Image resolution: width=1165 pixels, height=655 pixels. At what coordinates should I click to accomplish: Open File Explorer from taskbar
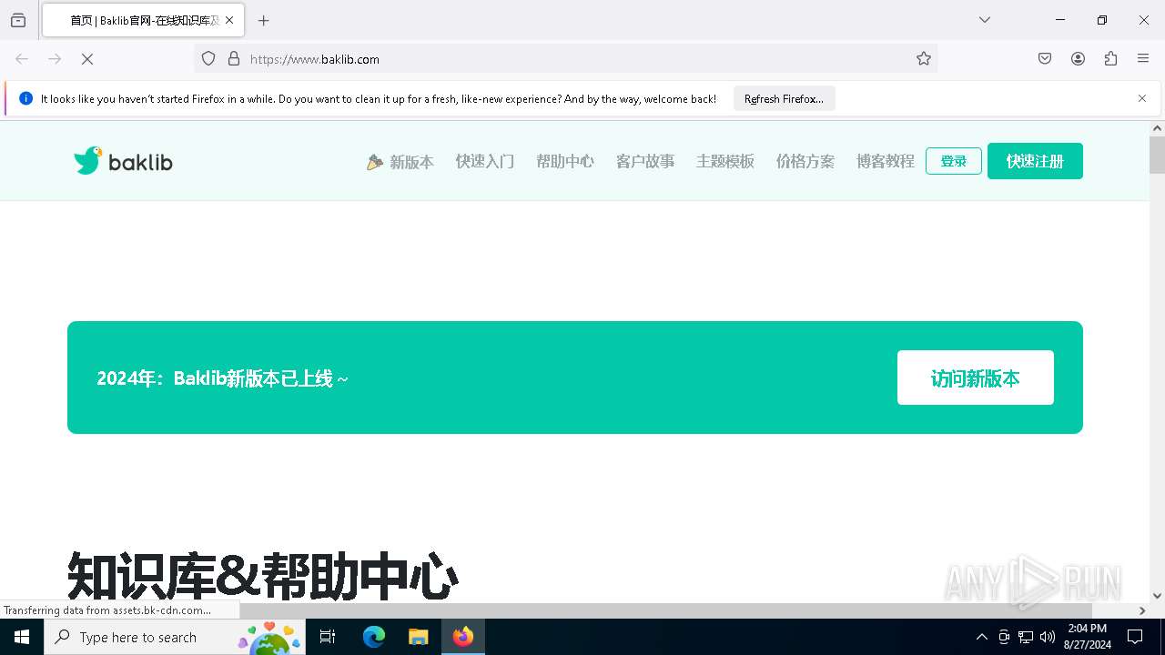click(x=418, y=637)
